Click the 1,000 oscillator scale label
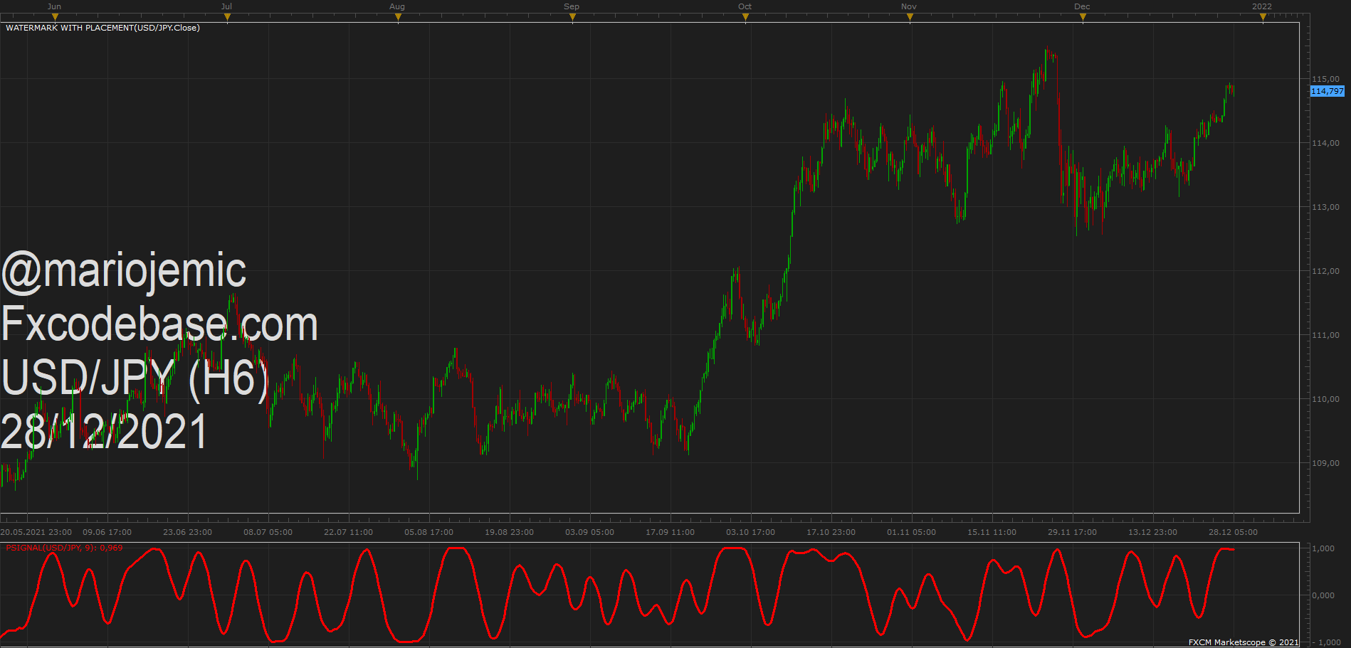The width and height of the screenshot is (1351, 648). coord(1323,548)
